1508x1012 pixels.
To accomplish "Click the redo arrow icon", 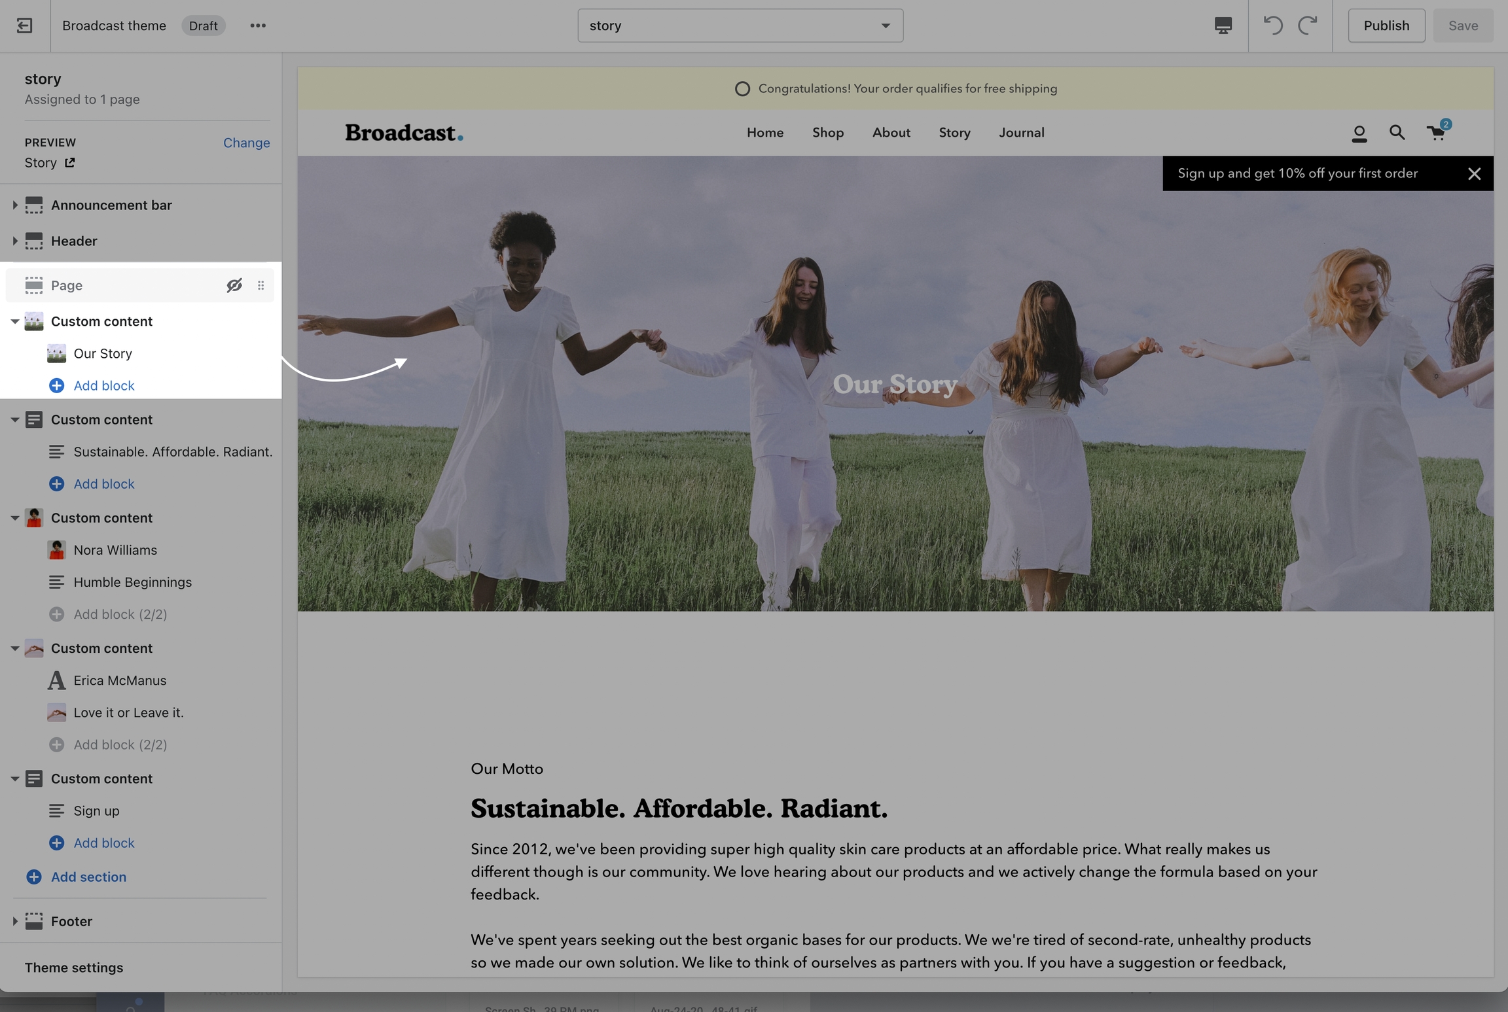I will pos(1308,26).
